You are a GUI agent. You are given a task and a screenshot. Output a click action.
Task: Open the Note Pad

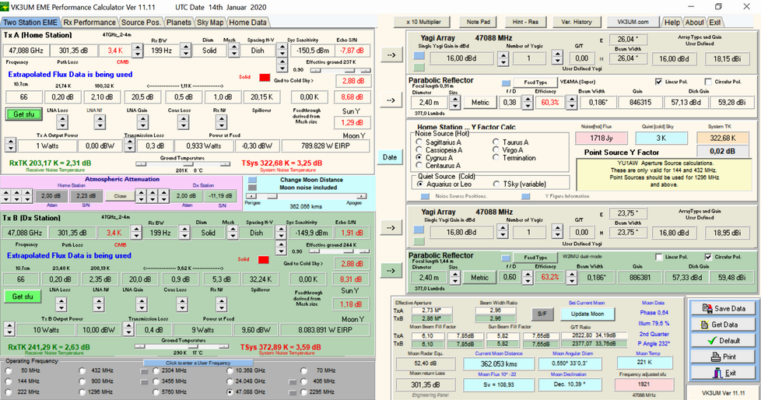478,22
